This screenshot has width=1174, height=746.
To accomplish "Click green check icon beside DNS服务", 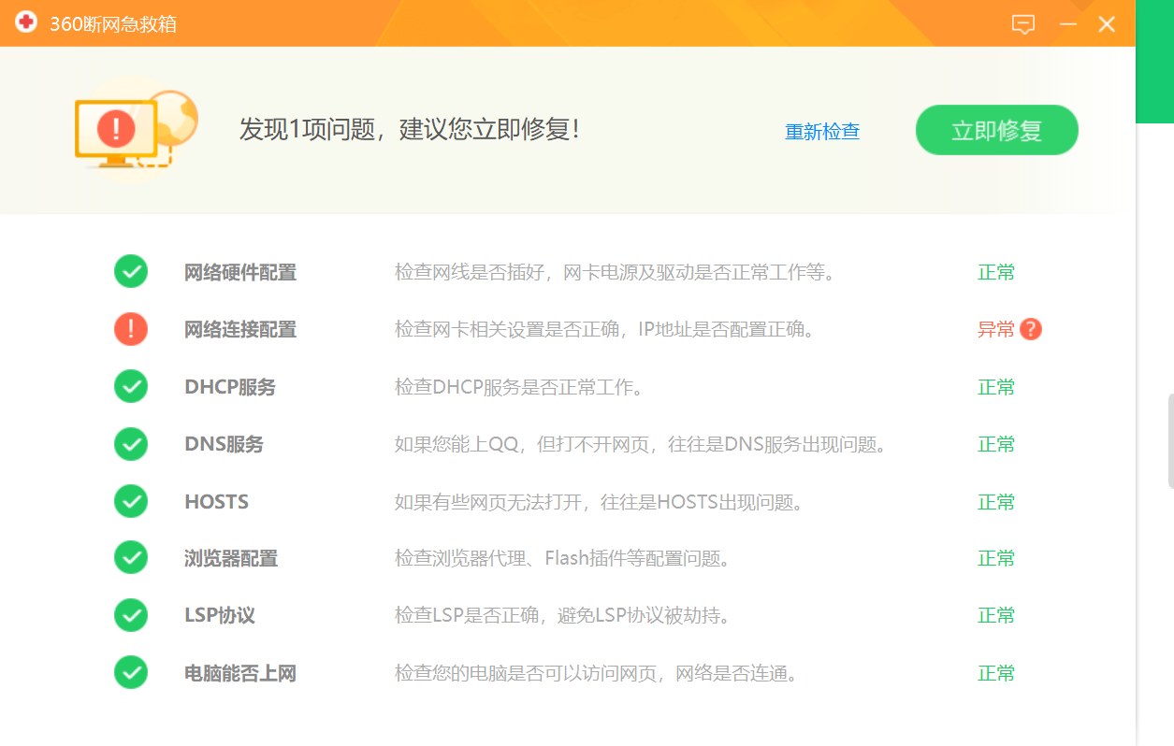I will coord(131,444).
